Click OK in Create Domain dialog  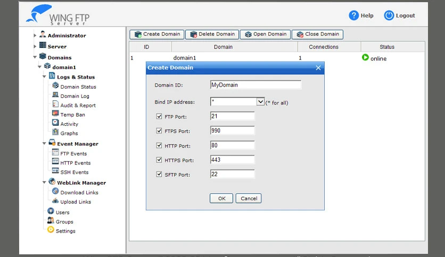tap(221, 199)
